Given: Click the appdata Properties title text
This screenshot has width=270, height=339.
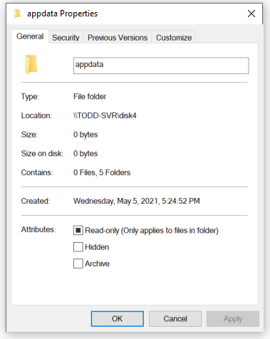Looking at the screenshot, I should 62,14.
